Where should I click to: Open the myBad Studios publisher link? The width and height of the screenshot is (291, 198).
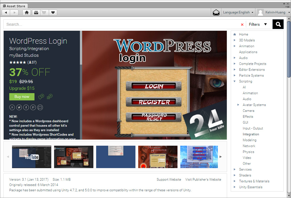tap(24, 55)
